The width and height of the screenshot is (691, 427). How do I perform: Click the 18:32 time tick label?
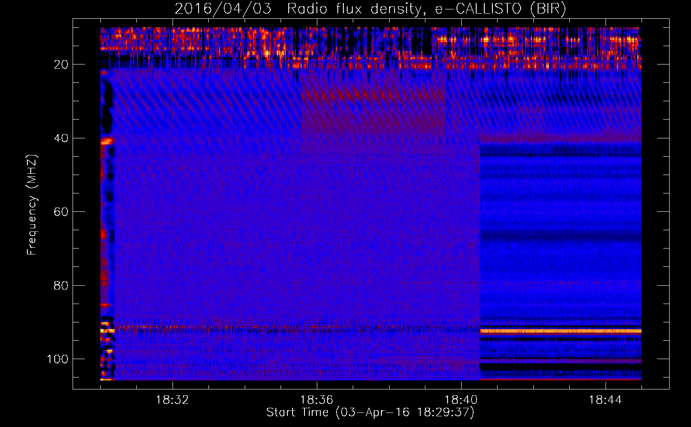[173, 400]
